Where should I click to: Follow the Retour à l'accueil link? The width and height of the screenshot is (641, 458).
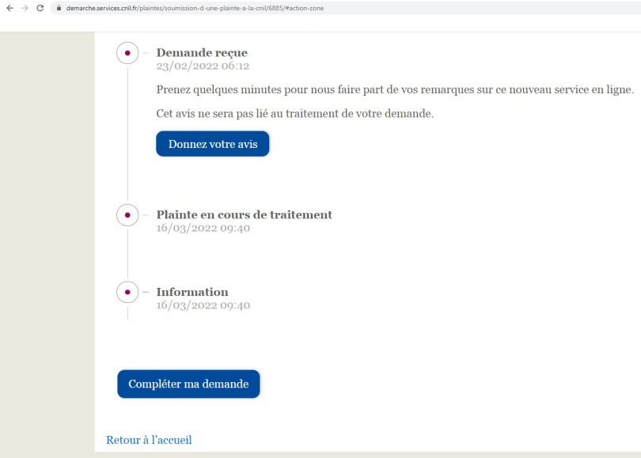click(149, 440)
